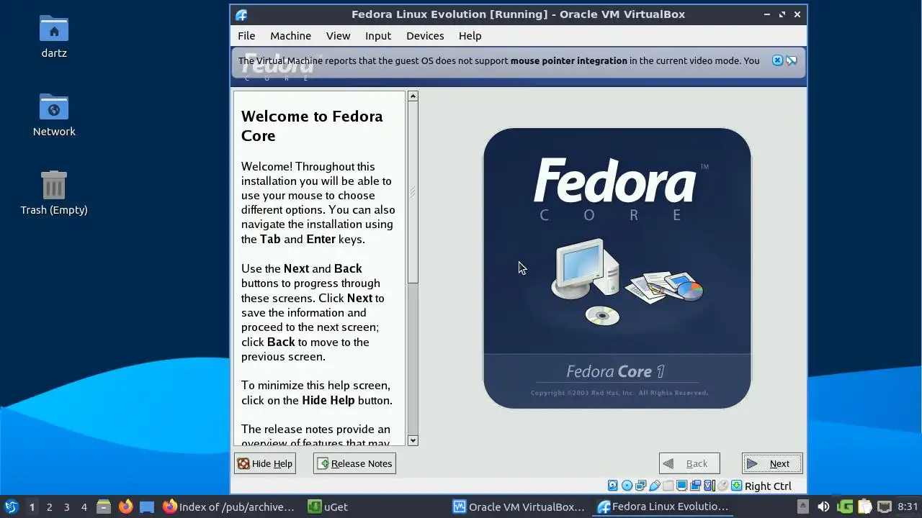
Task: Click the Right Ctrl host key label
Action: [768, 486]
